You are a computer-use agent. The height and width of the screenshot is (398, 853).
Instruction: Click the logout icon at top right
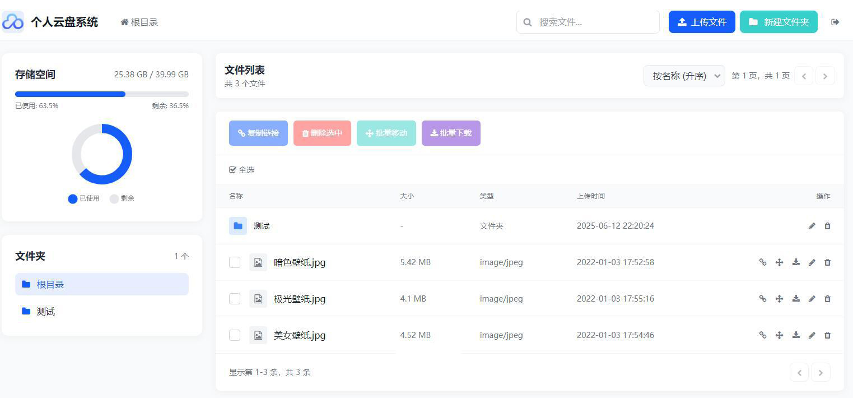coord(835,21)
